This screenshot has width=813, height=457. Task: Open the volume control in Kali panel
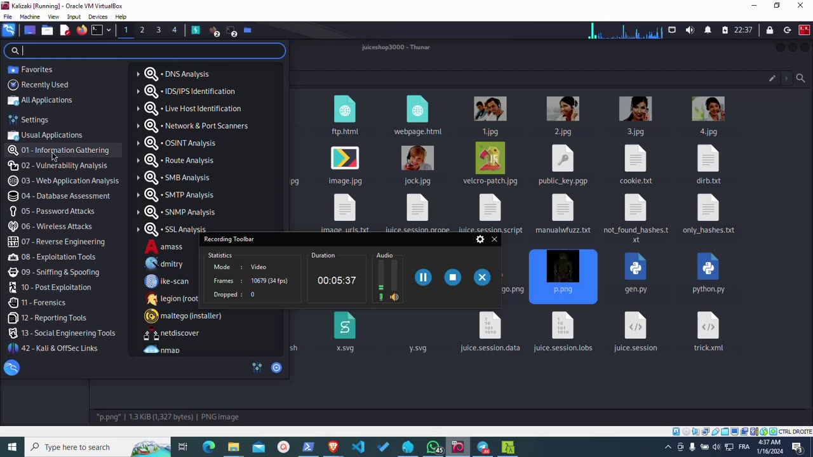(x=690, y=30)
